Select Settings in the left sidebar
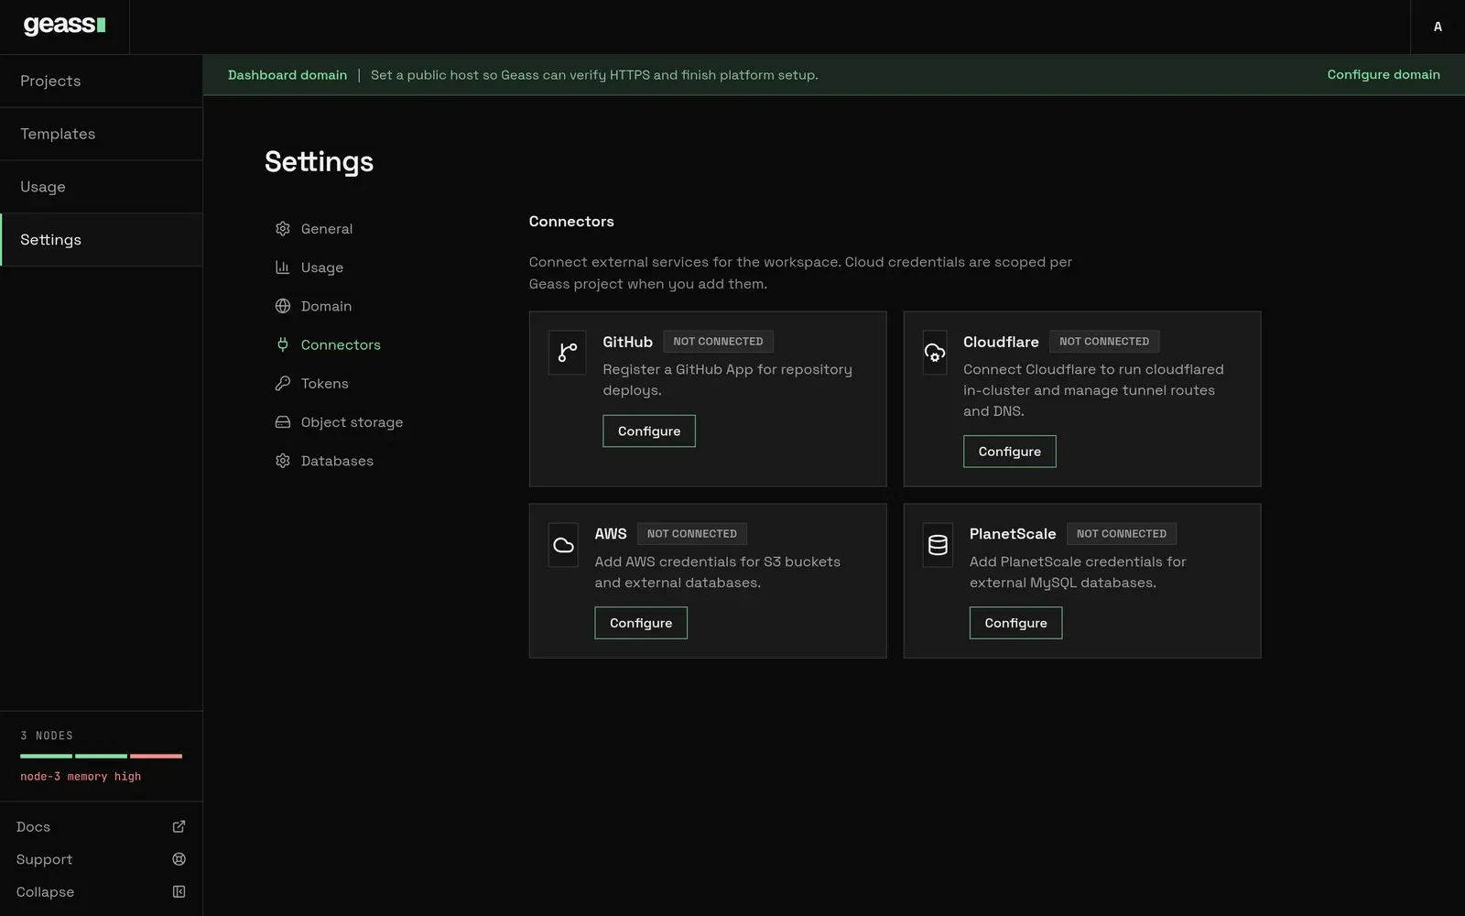The width and height of the screenshot is (1465, 916). (101, 240)
